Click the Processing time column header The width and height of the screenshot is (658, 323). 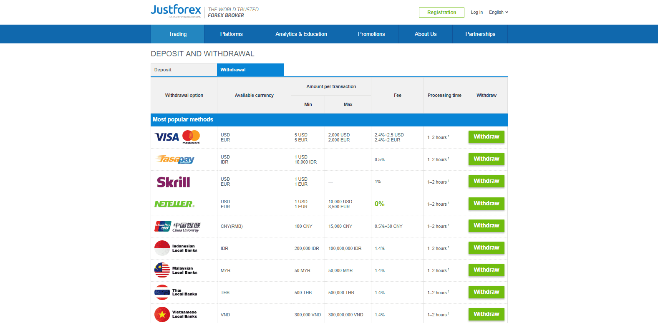[x=444, y=96]
